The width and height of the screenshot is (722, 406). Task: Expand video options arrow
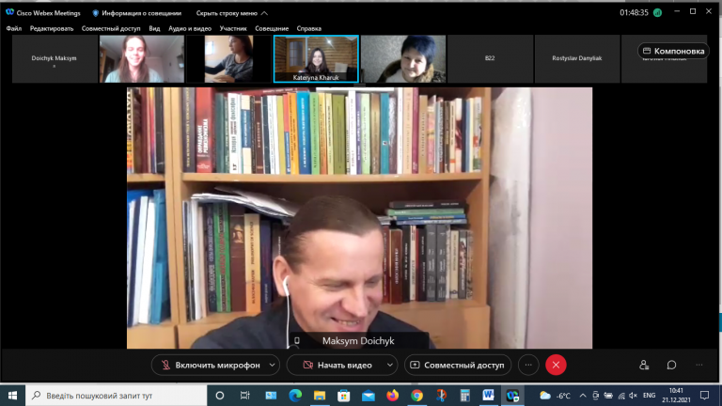pos(389,365)
